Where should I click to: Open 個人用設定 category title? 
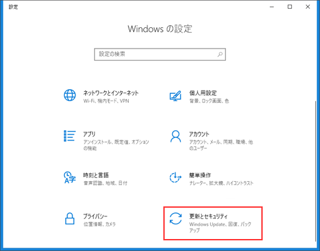203,93
